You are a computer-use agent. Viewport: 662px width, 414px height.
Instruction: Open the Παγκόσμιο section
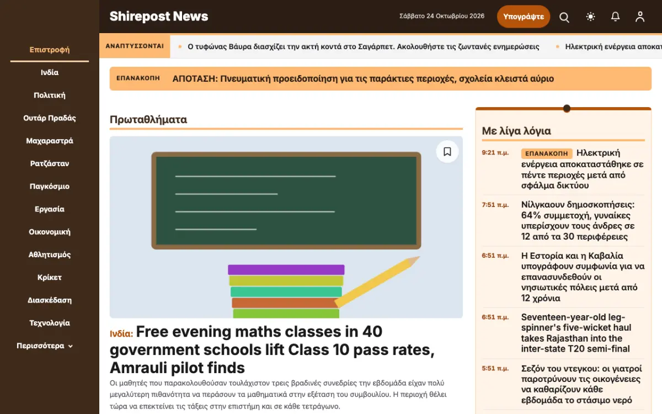[x=50, y=187]
